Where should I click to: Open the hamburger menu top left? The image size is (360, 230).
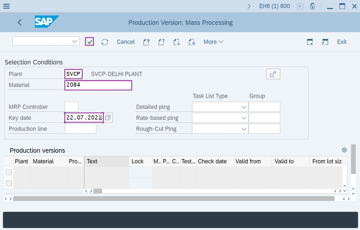point(6,6)
